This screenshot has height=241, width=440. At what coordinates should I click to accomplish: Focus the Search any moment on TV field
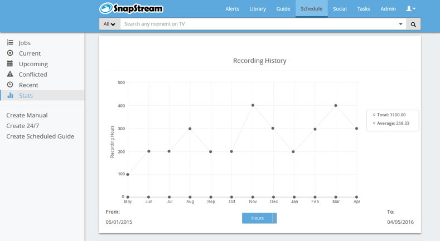pyautogui.click(x=257, y=24)
